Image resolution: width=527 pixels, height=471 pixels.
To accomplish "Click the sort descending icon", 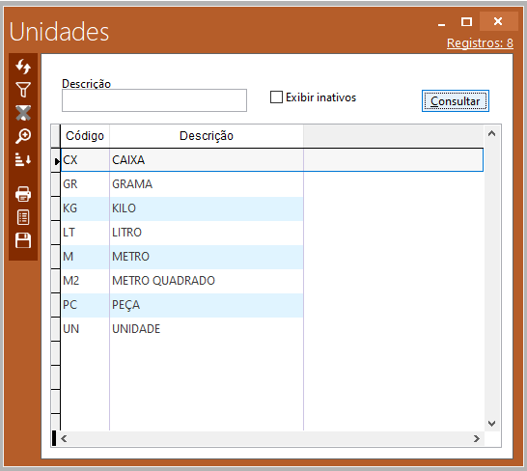I will [23, 159].
